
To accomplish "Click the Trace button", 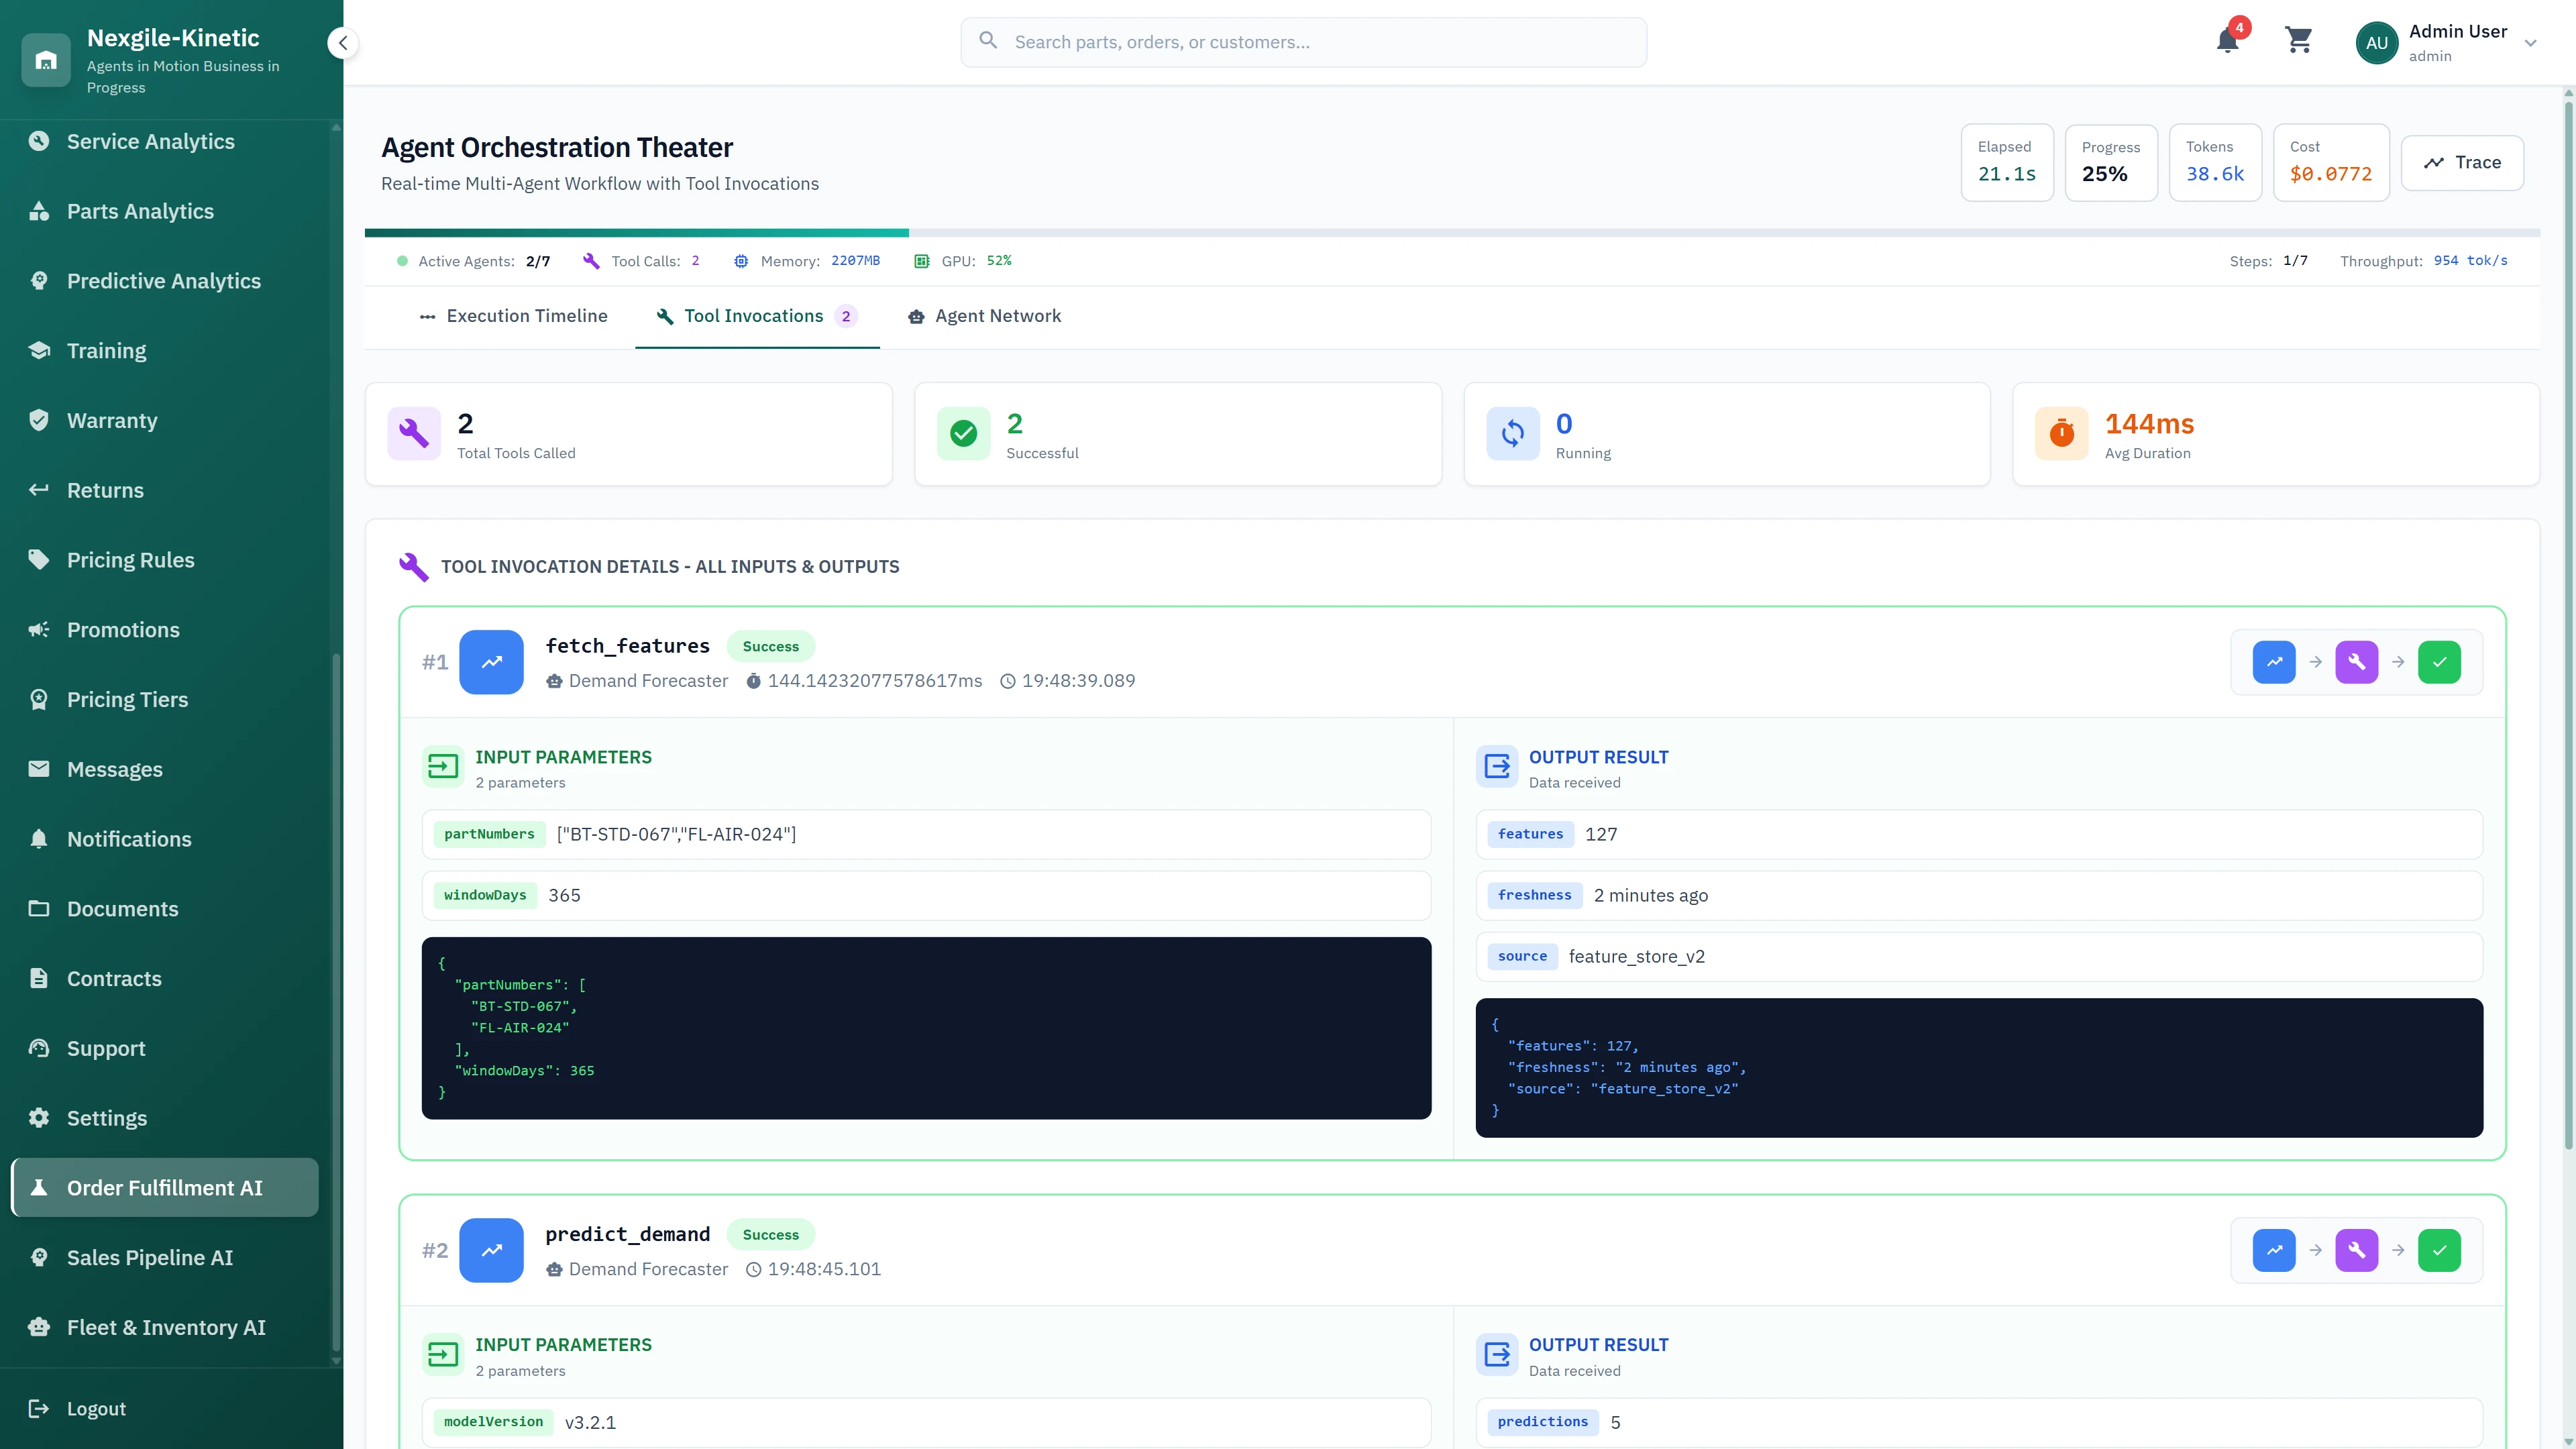I will click(2462, 162).
